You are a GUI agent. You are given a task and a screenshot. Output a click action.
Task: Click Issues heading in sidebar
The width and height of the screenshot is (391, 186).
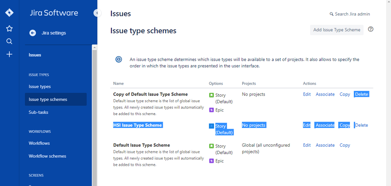35,55
